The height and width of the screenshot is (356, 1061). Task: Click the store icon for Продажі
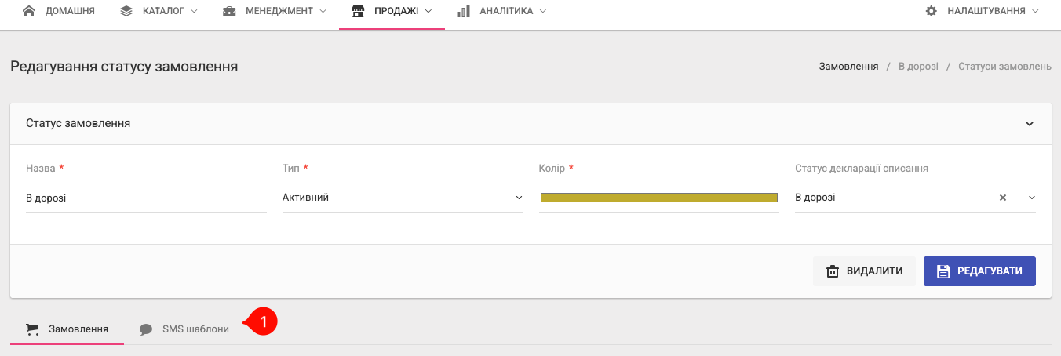[358, 11]
